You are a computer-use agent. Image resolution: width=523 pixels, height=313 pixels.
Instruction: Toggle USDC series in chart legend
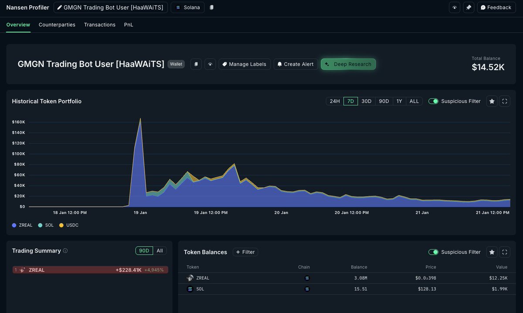pyautogui.click(x=68, y=225)
